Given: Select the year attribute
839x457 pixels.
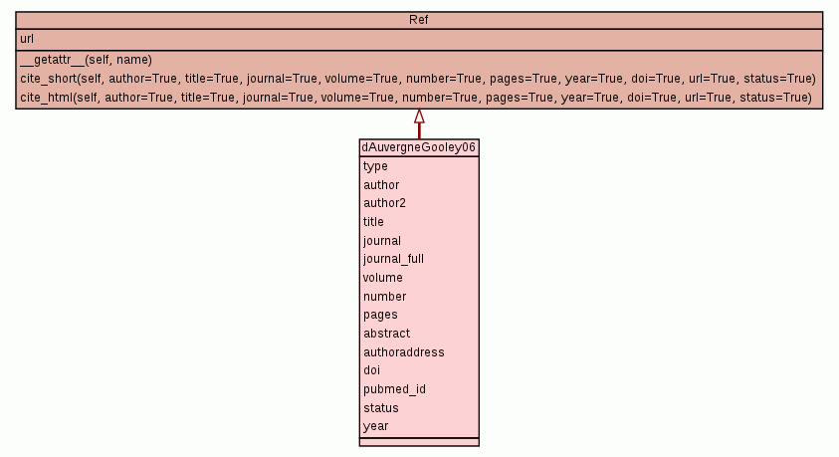Looking at the screenshot, I should 375,426.
